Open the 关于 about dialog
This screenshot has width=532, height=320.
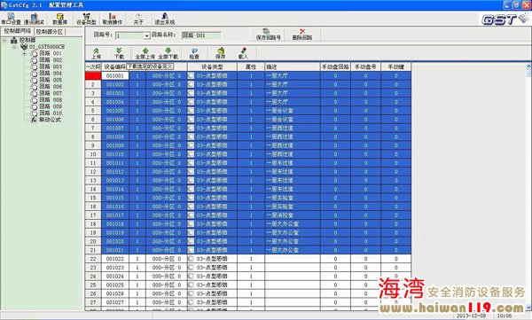[x=138, y=19]
